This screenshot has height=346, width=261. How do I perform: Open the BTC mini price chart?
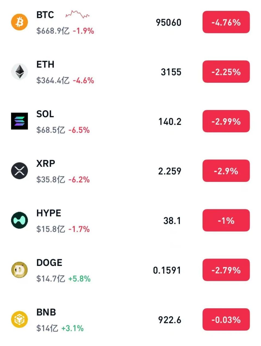click(x=77, y=14)
